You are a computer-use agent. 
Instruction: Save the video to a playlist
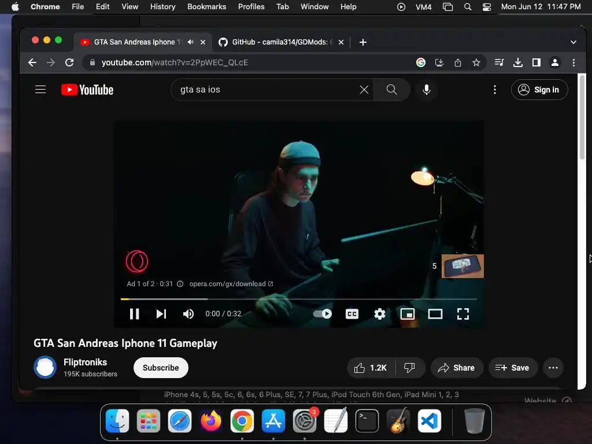[512, 368]
